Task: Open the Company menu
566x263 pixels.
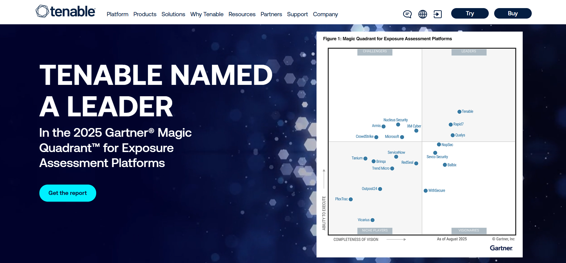Action: (x=325, y=14)
